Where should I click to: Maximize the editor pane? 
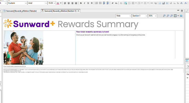pos(182,11)
